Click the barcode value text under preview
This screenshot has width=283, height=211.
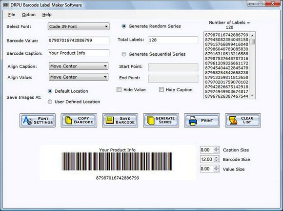point(118,178)
